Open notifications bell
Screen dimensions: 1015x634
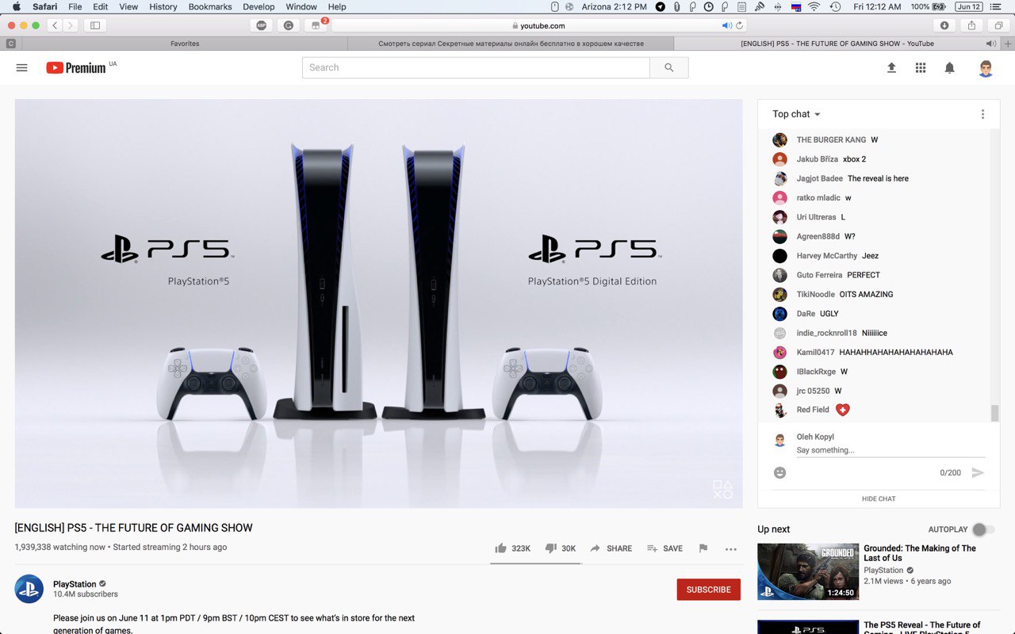949,68
